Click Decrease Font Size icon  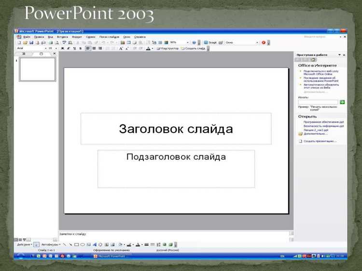point(127,48)
